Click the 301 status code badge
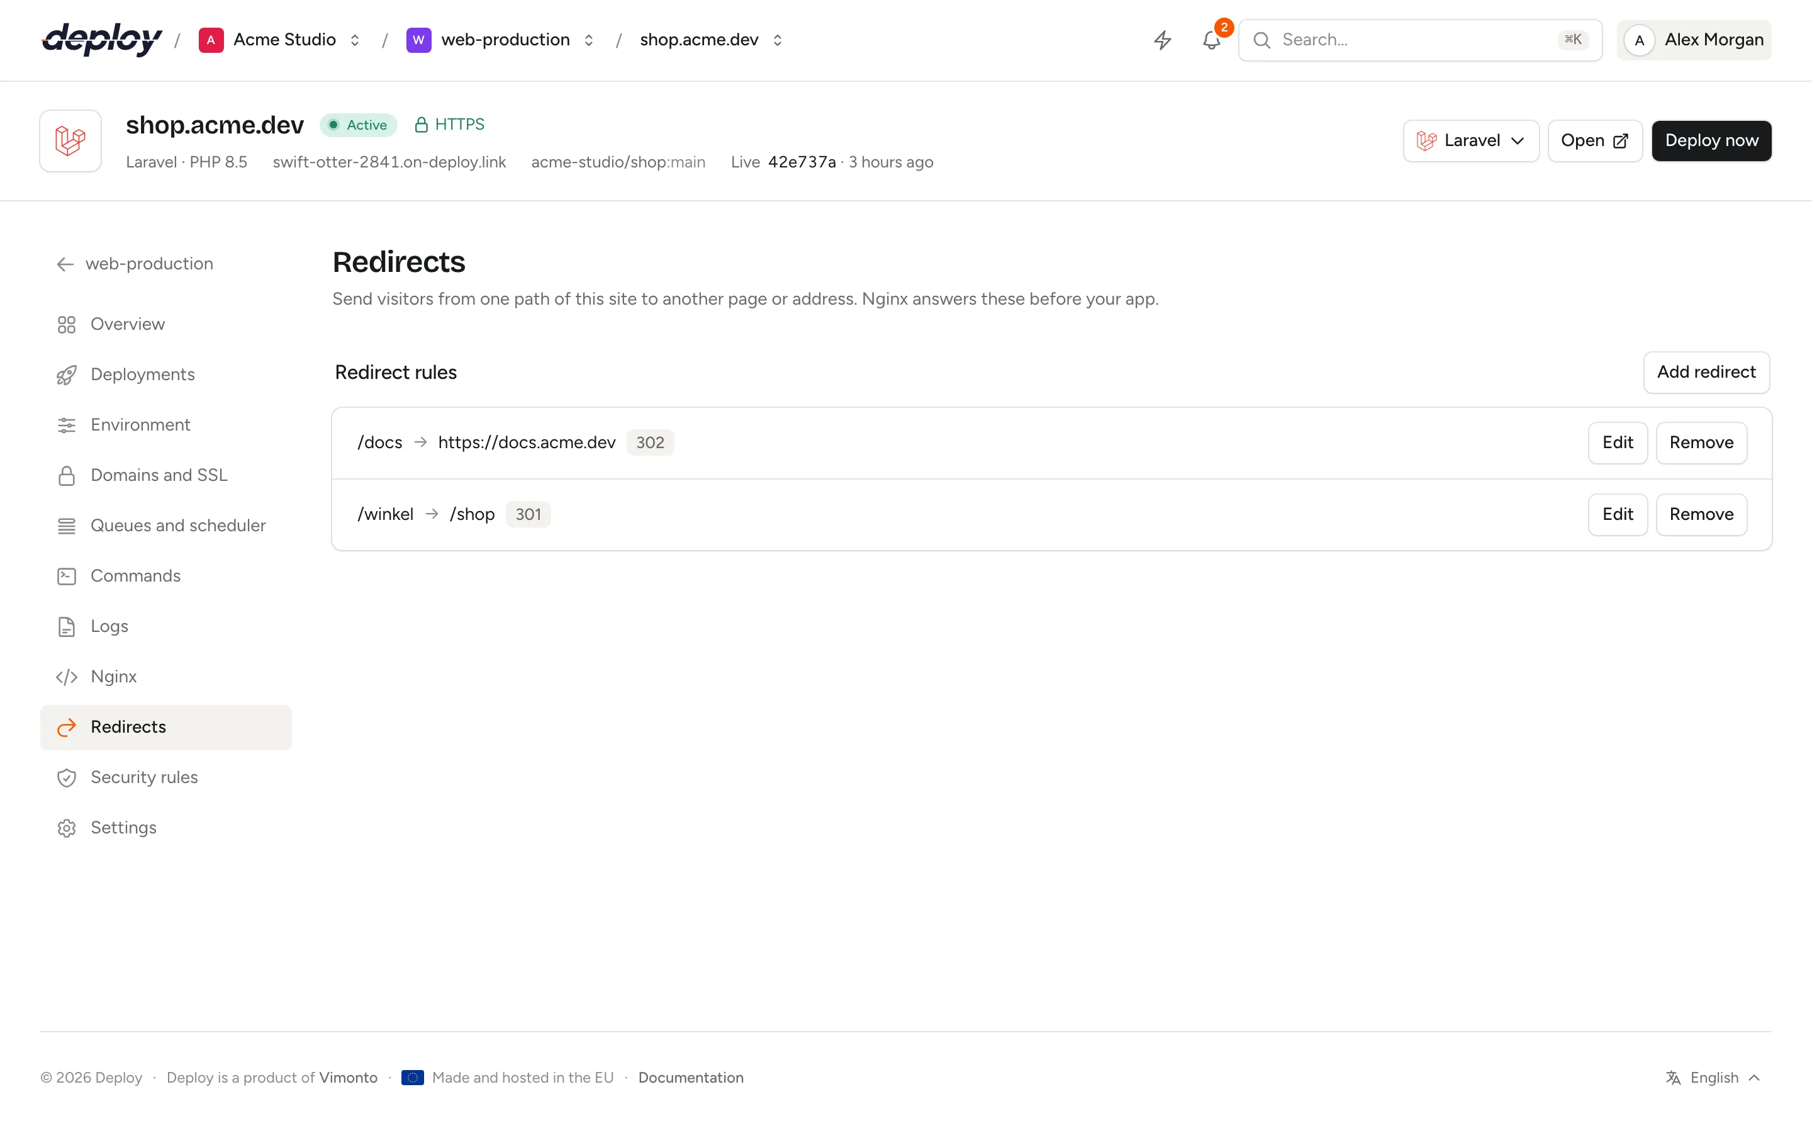 [x=528, y=515]
